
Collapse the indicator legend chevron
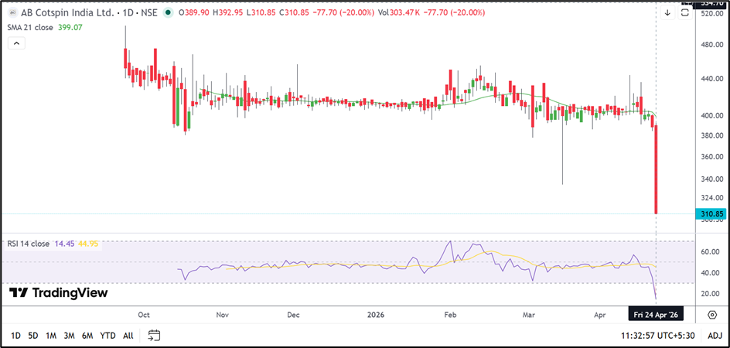tap(15, 44)
